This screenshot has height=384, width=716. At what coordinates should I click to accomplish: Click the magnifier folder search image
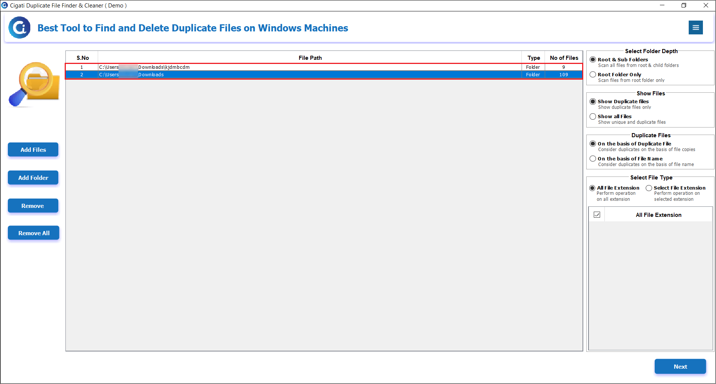34,85
